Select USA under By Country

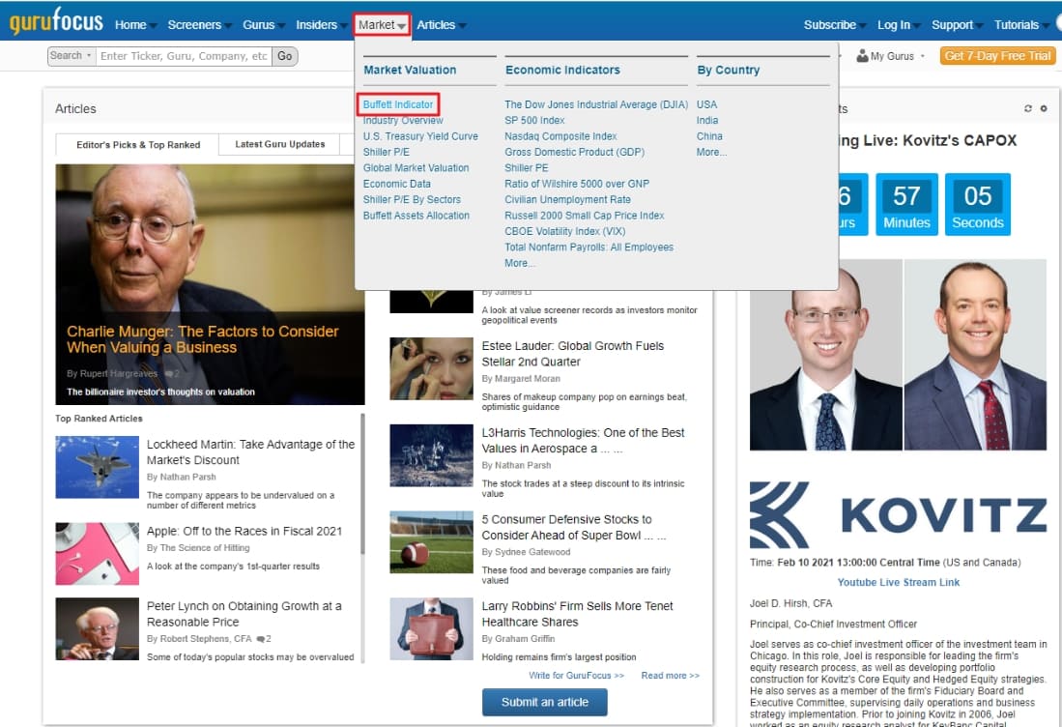click(x=706, y=104)
